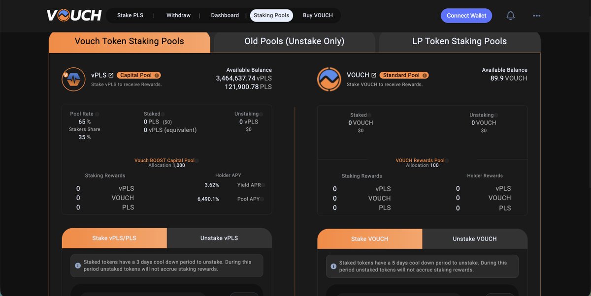Click the vPLS token logo
This screenshot has height=296, width=591.
click(73, 79)
